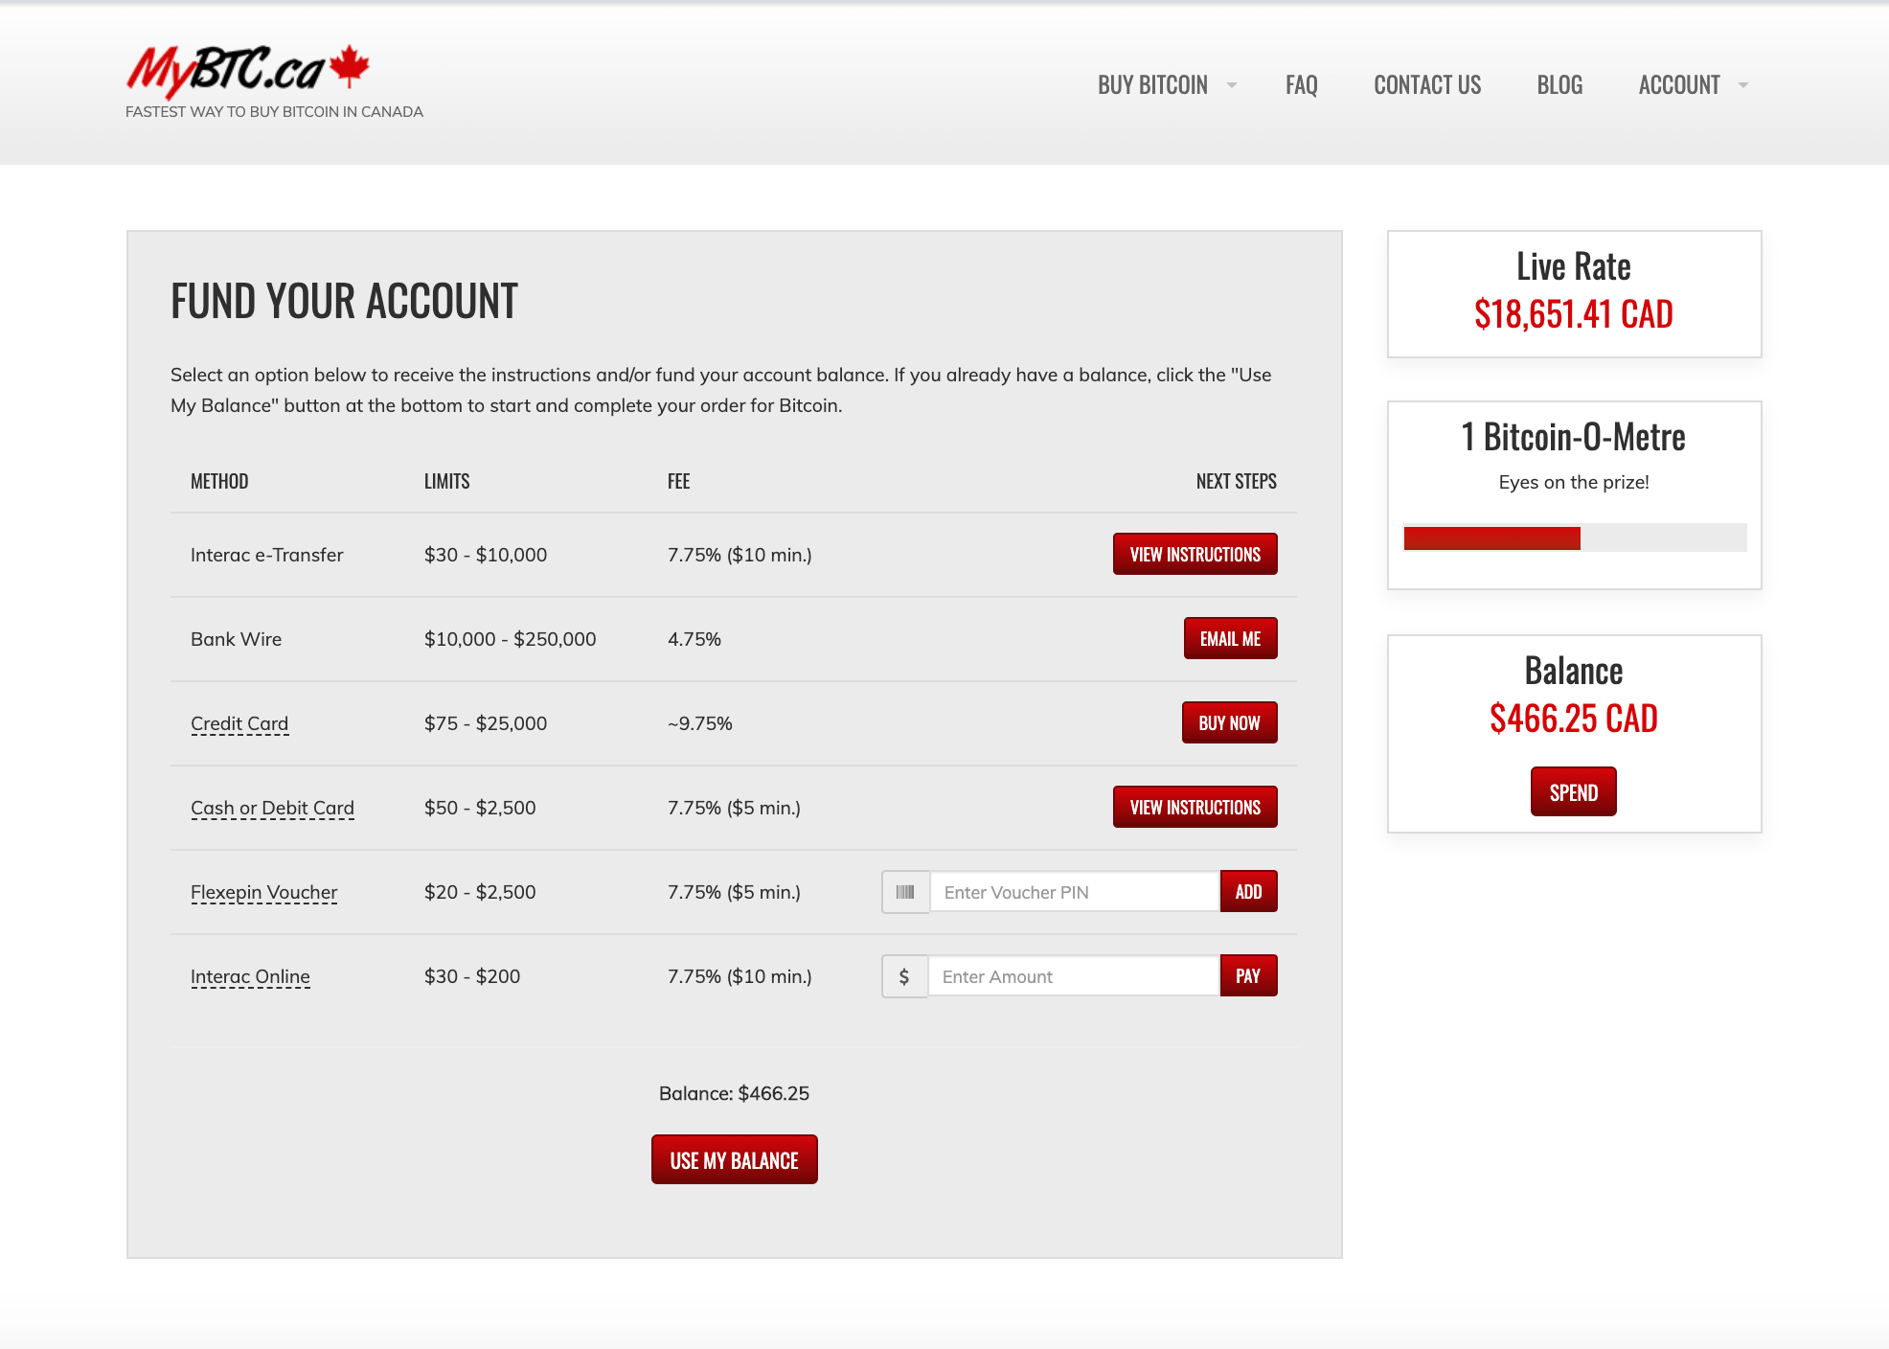Open the Credit Card details link

(x=239, y=723)
